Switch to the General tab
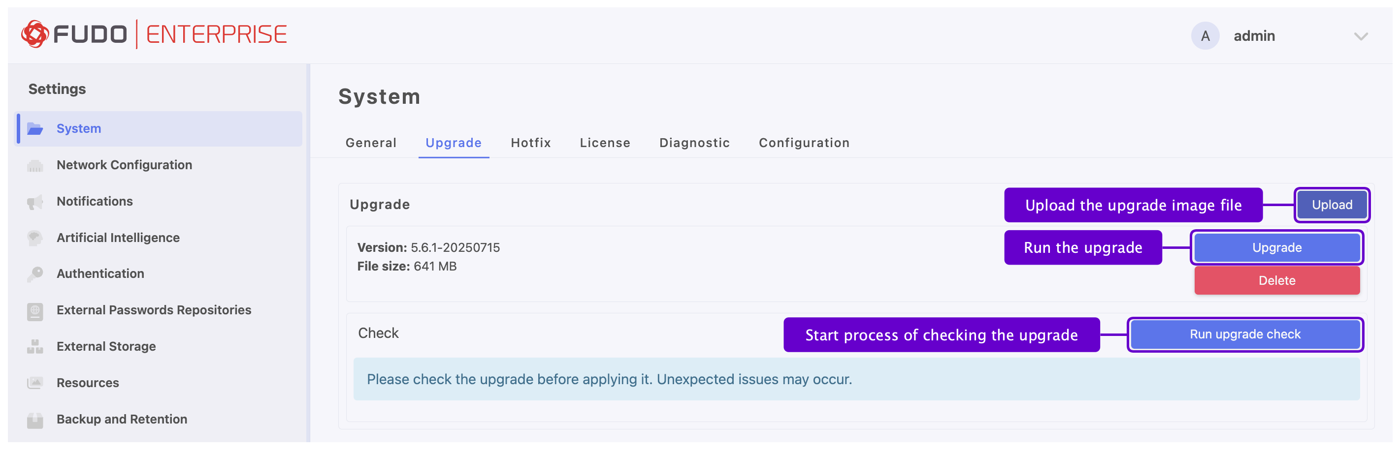Image resolution: width=1400 pixels, height=454 pixels. point(371,143)
